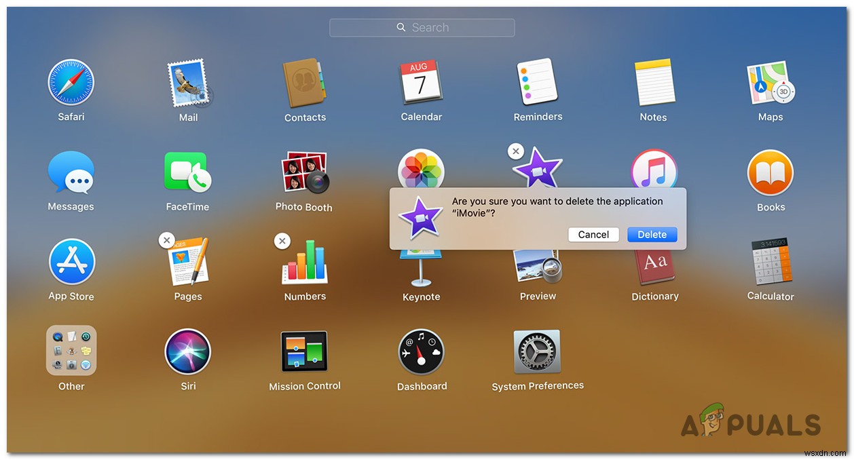
Task: Open the Messages app
Action: click(x=71, y=172)
